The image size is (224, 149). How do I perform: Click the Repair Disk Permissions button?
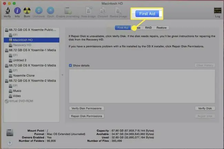(86, 116)
